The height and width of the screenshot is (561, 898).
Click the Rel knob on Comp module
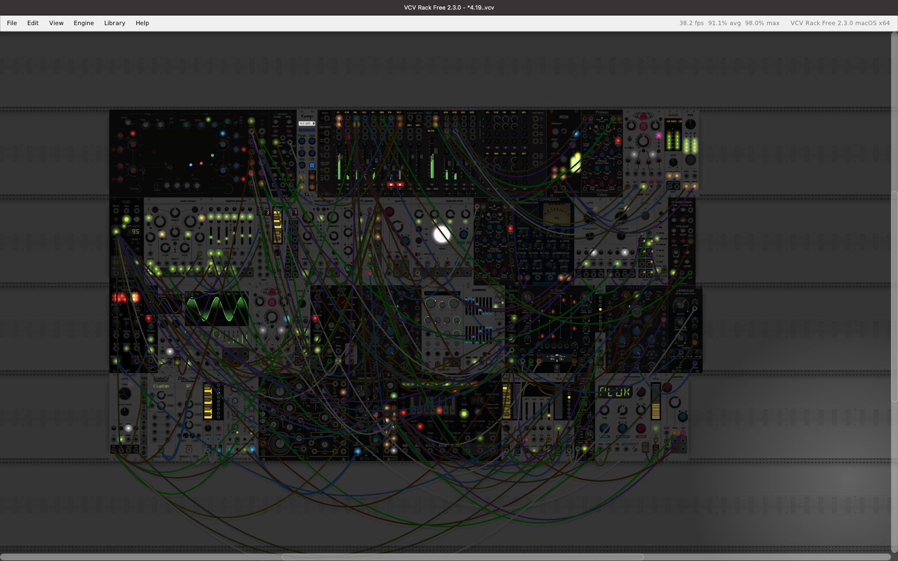pyautogui.click(x=312, y=153)
